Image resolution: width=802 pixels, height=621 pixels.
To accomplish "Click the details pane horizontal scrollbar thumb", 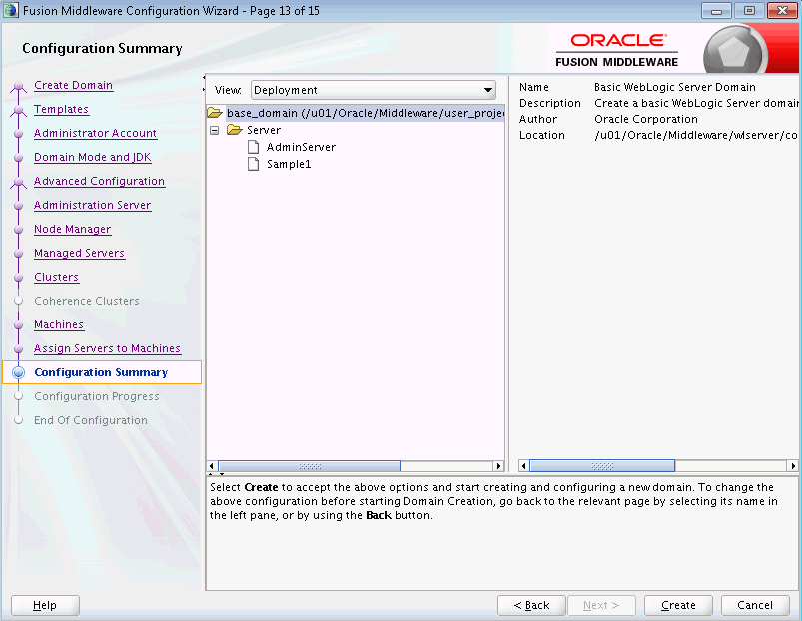I will click(602, 466).
